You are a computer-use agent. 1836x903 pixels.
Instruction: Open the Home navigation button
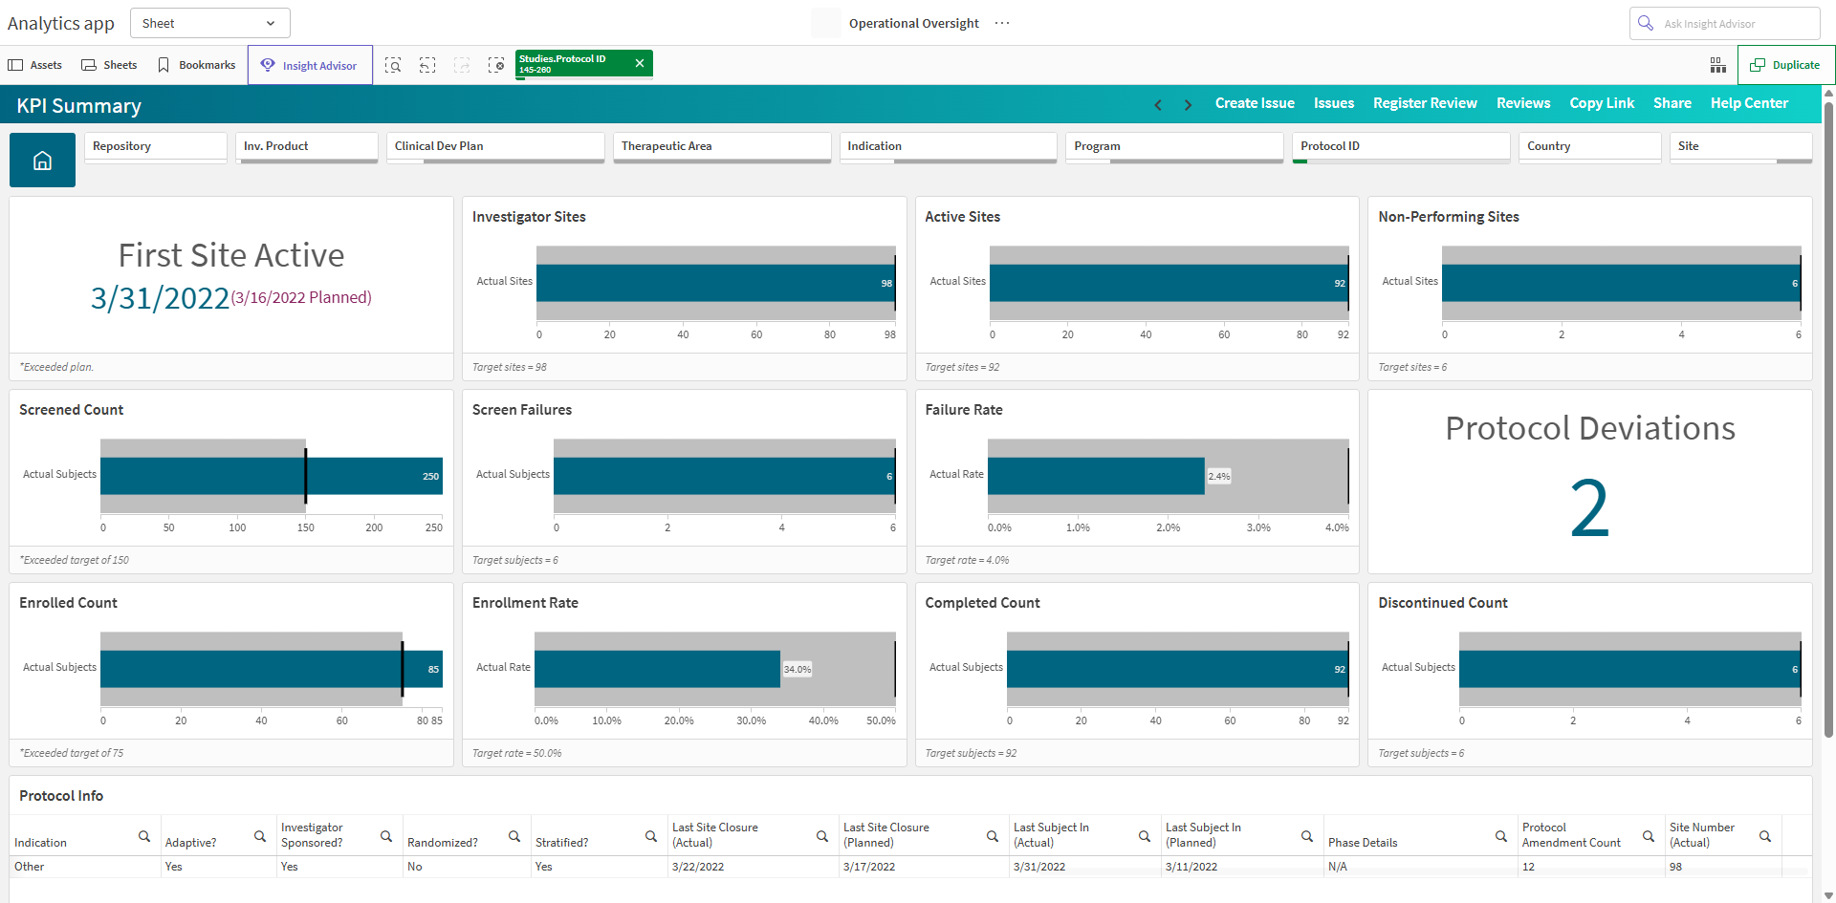[x=42, y=161]
